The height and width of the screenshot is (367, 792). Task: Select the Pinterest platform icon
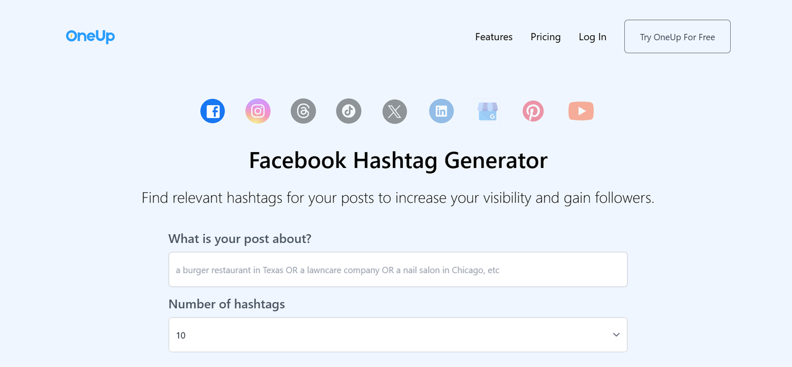point(533,111)
